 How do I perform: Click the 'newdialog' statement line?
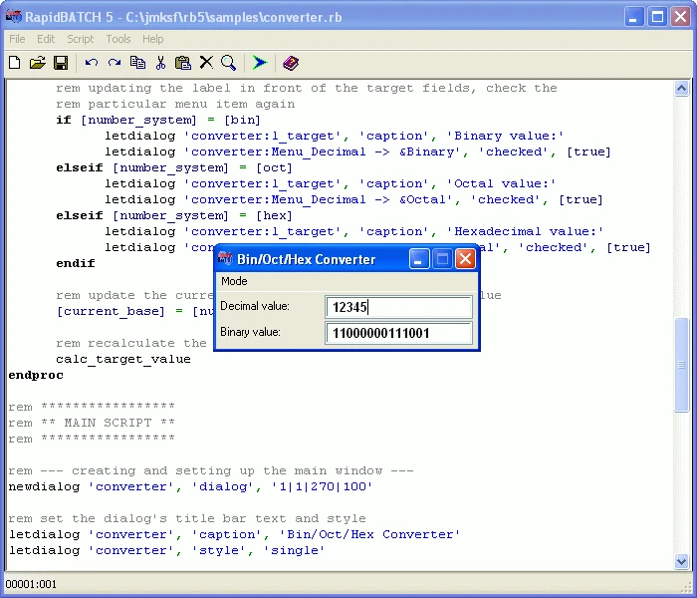[190, 486]
